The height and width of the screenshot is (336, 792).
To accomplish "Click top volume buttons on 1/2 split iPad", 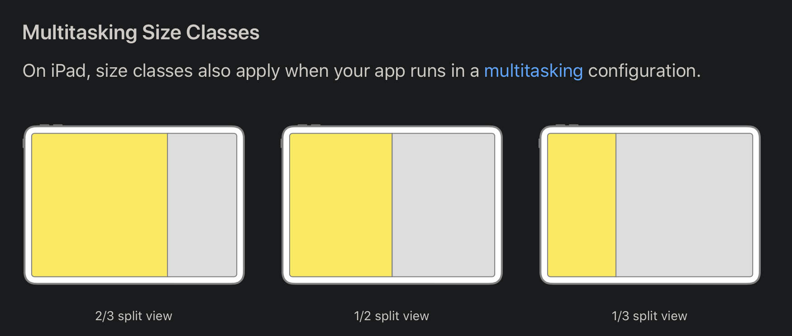I will click(x=309, y=125).
